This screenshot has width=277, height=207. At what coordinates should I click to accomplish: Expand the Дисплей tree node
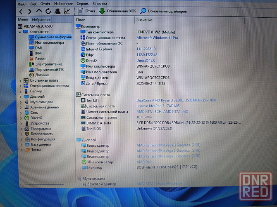pyautogui.click(x=21, y=97)
